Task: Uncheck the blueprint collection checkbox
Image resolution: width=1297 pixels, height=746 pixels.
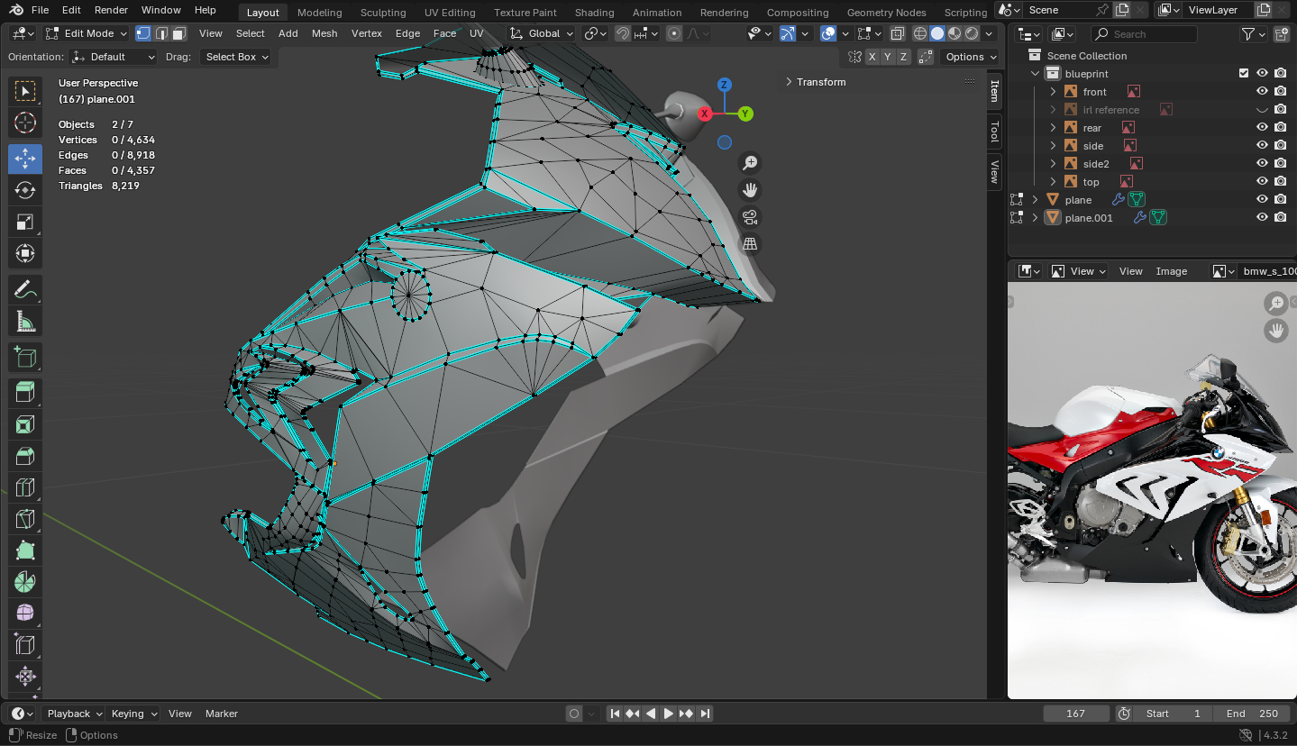Action: click(x=1244, y=74)
